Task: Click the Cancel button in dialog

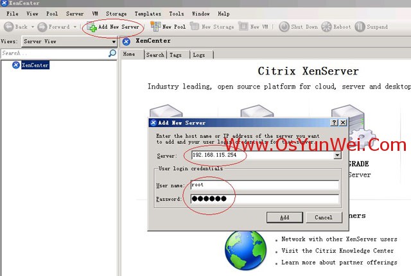Action: [x=324, y=218]
